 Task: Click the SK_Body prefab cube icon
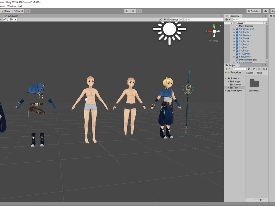pos(237,50)
